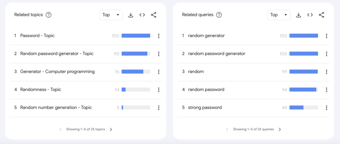Open three-dot menu for Password topic
The height and width of the screenshot is (144, 340).
(159, 36)
